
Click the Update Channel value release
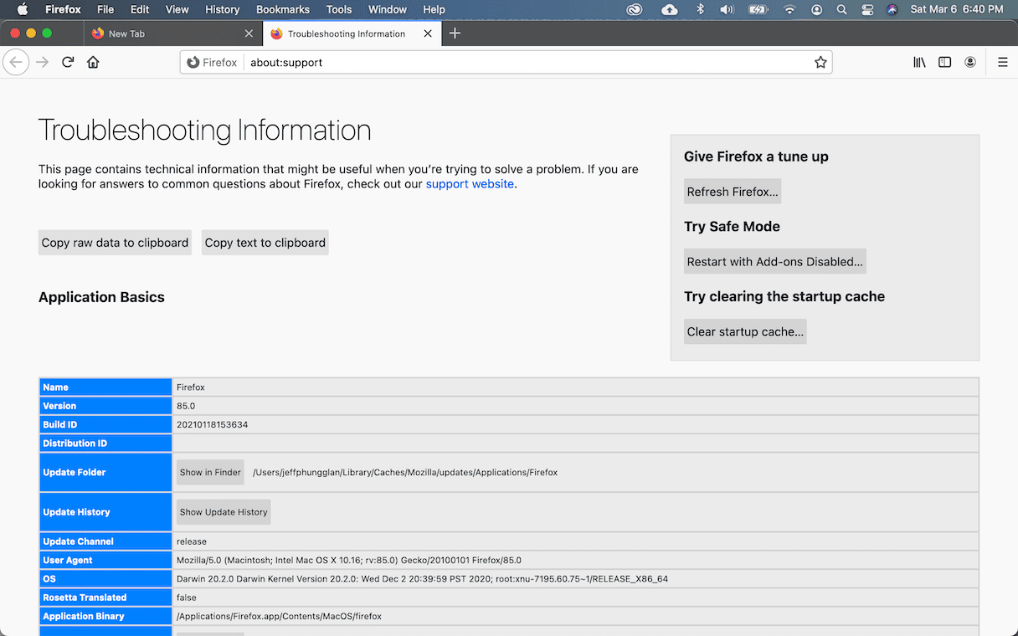point(192,541)
